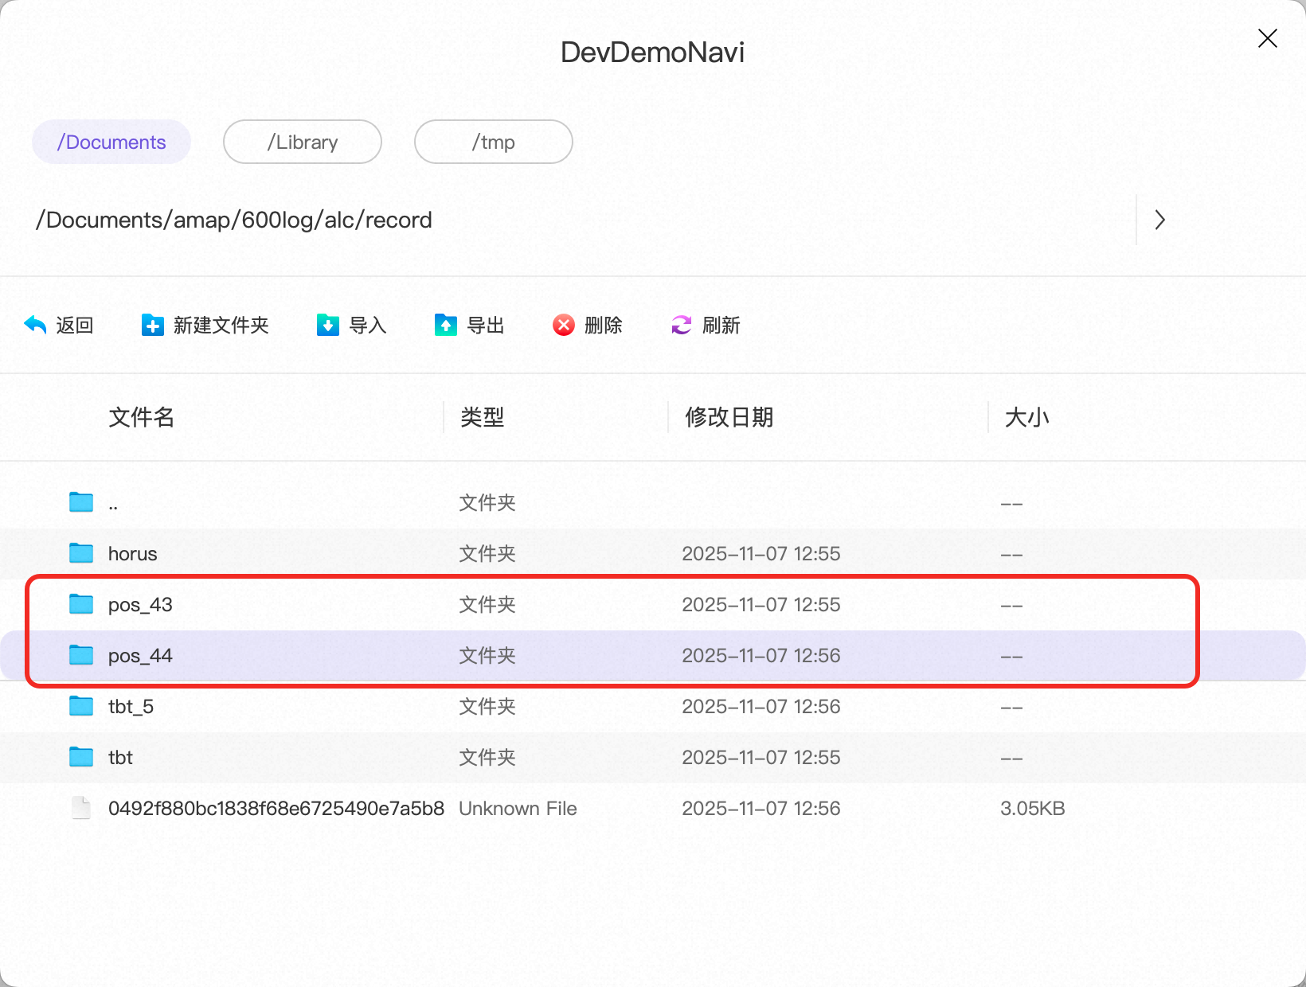This screenshot has height=987, width=1306.
Task: Click the horus row date 2025-11-07 12:55
Action: coord(761,553)
